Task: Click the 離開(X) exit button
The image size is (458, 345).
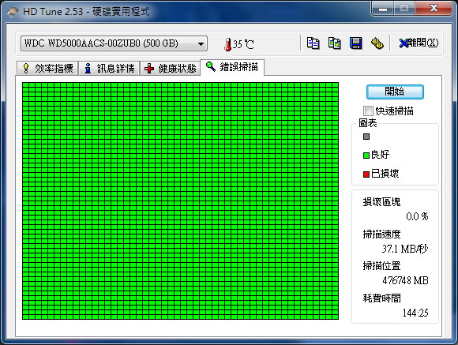Action: (x=419, y=43)
